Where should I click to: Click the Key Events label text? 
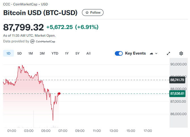click(x=135, y=53)
